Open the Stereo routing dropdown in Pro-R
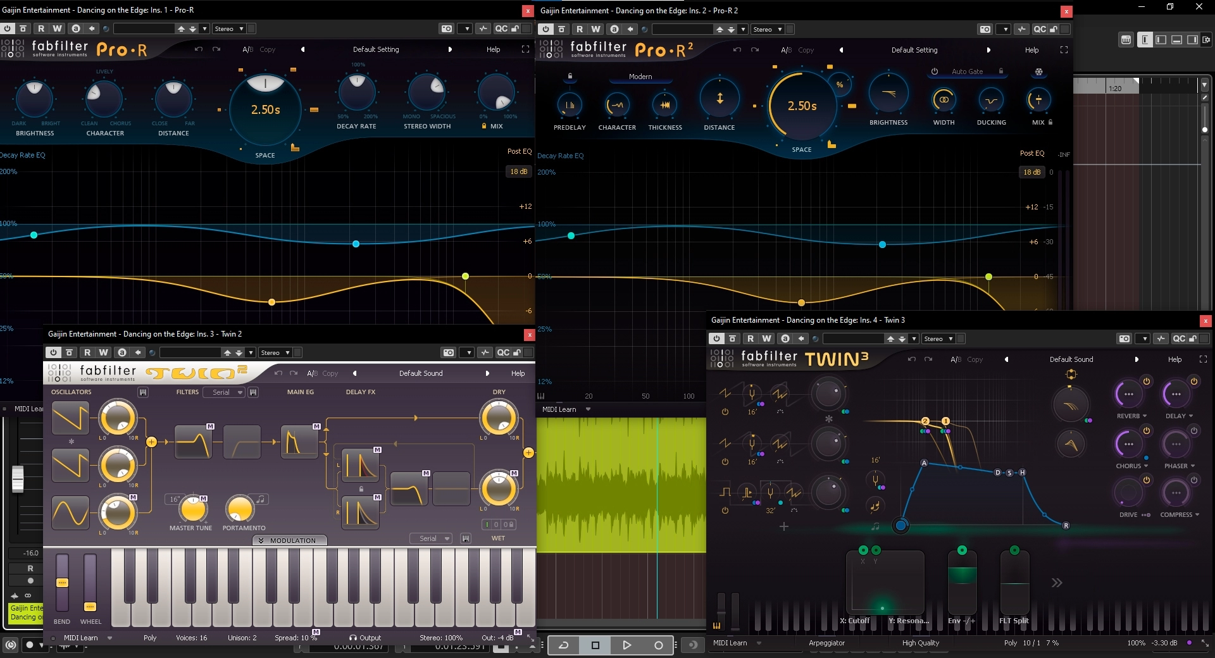The width and height of the screenshot is (1215, 658). [x=228, y=28]
